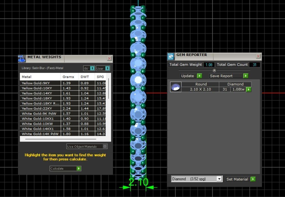Screen dimensions: 285x197
Task: Click the Metal column header
Action: [x=40, y=77]
